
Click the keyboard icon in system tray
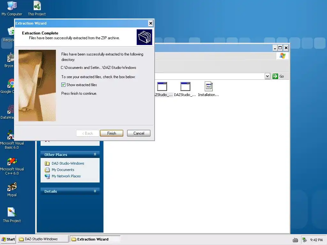tap(295, 240)
